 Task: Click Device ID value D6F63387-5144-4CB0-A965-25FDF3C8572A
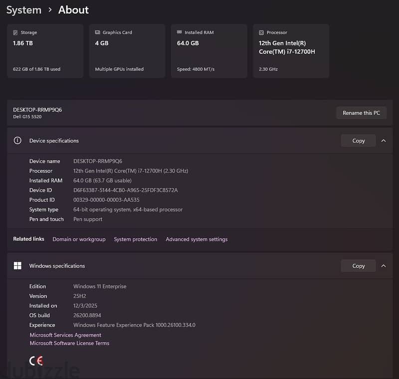coord(126,190)
